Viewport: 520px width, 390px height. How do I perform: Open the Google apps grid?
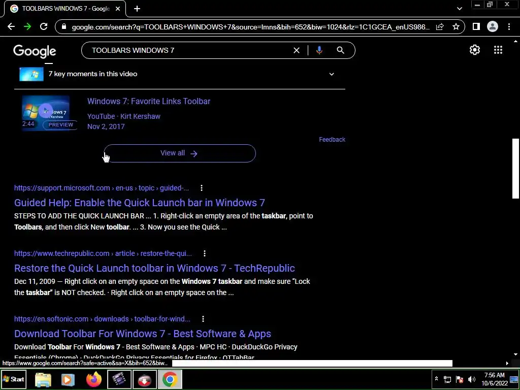tap(498, 50)
